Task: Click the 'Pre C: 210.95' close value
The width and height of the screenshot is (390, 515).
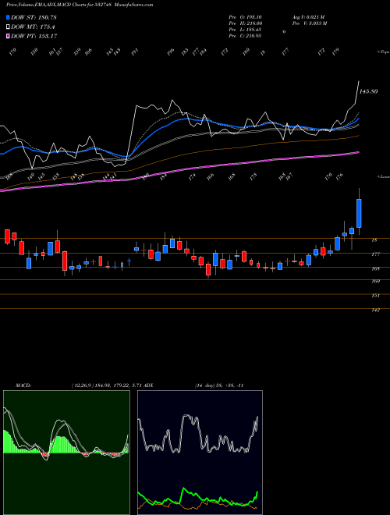Action: coord(245,36)
